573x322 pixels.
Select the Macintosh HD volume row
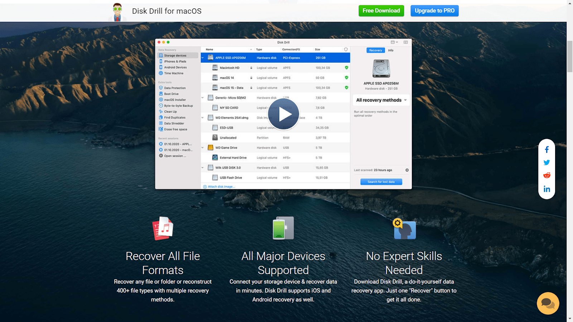(x=275, y=68)
